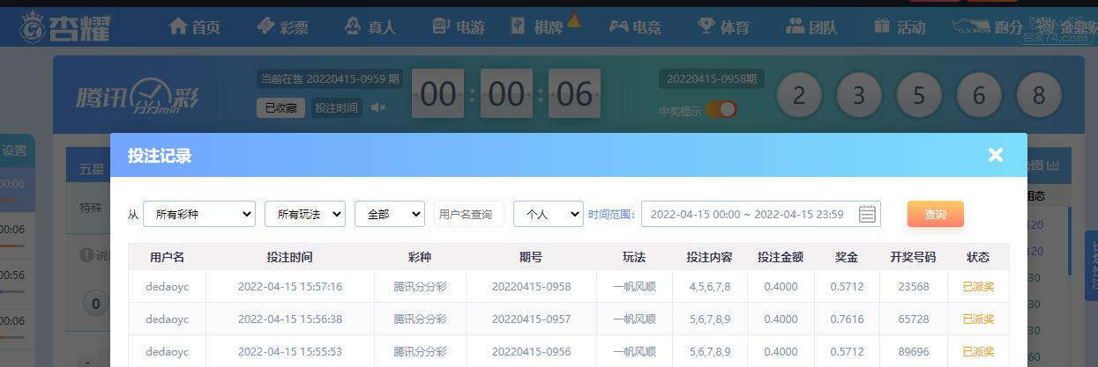This screenshot has height=367, width=1098.
Task: Click the 用户名查询 input field
Action: [469, 214]
